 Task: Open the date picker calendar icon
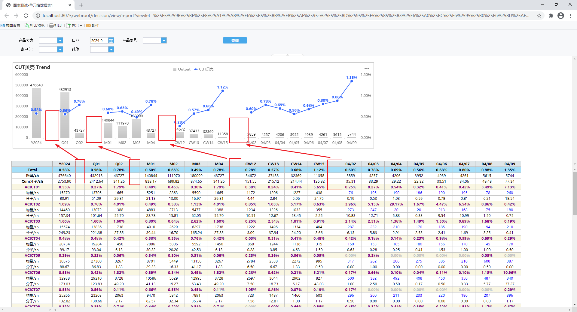111,40
